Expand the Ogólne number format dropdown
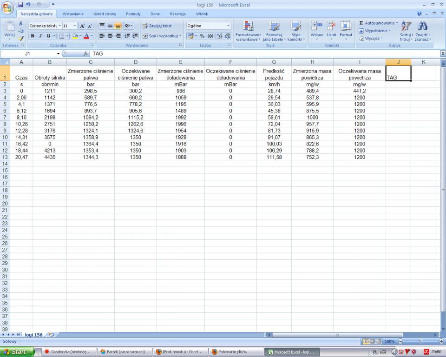 click(x=228, y=26)
